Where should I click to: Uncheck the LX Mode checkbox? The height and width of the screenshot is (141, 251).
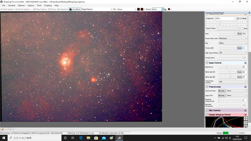[238, 18]
